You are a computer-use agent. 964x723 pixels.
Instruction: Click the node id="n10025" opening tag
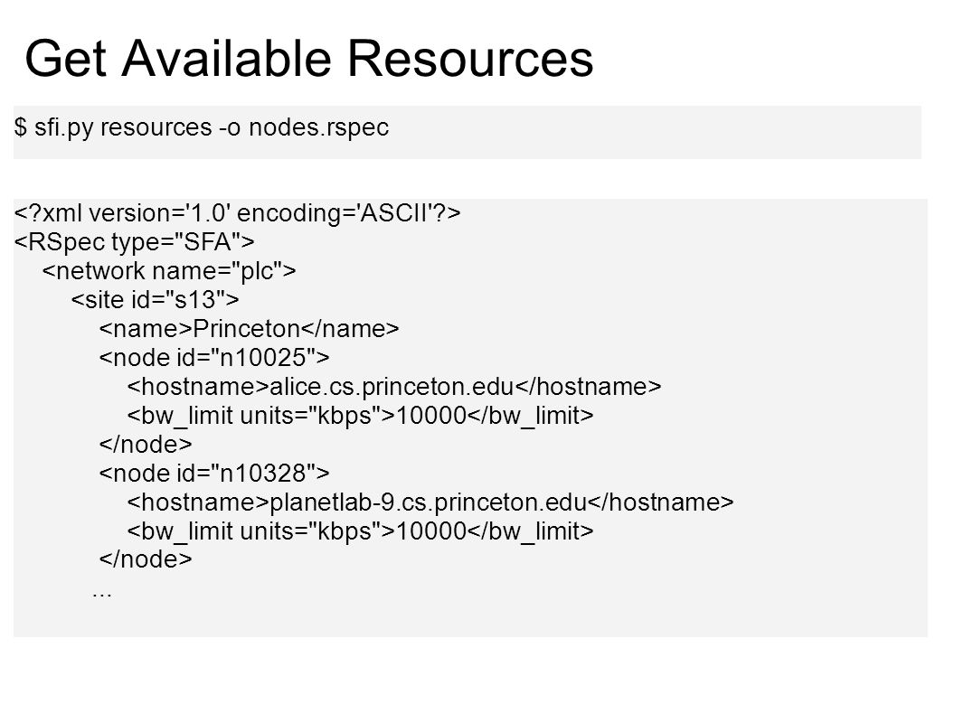point(214,358)
